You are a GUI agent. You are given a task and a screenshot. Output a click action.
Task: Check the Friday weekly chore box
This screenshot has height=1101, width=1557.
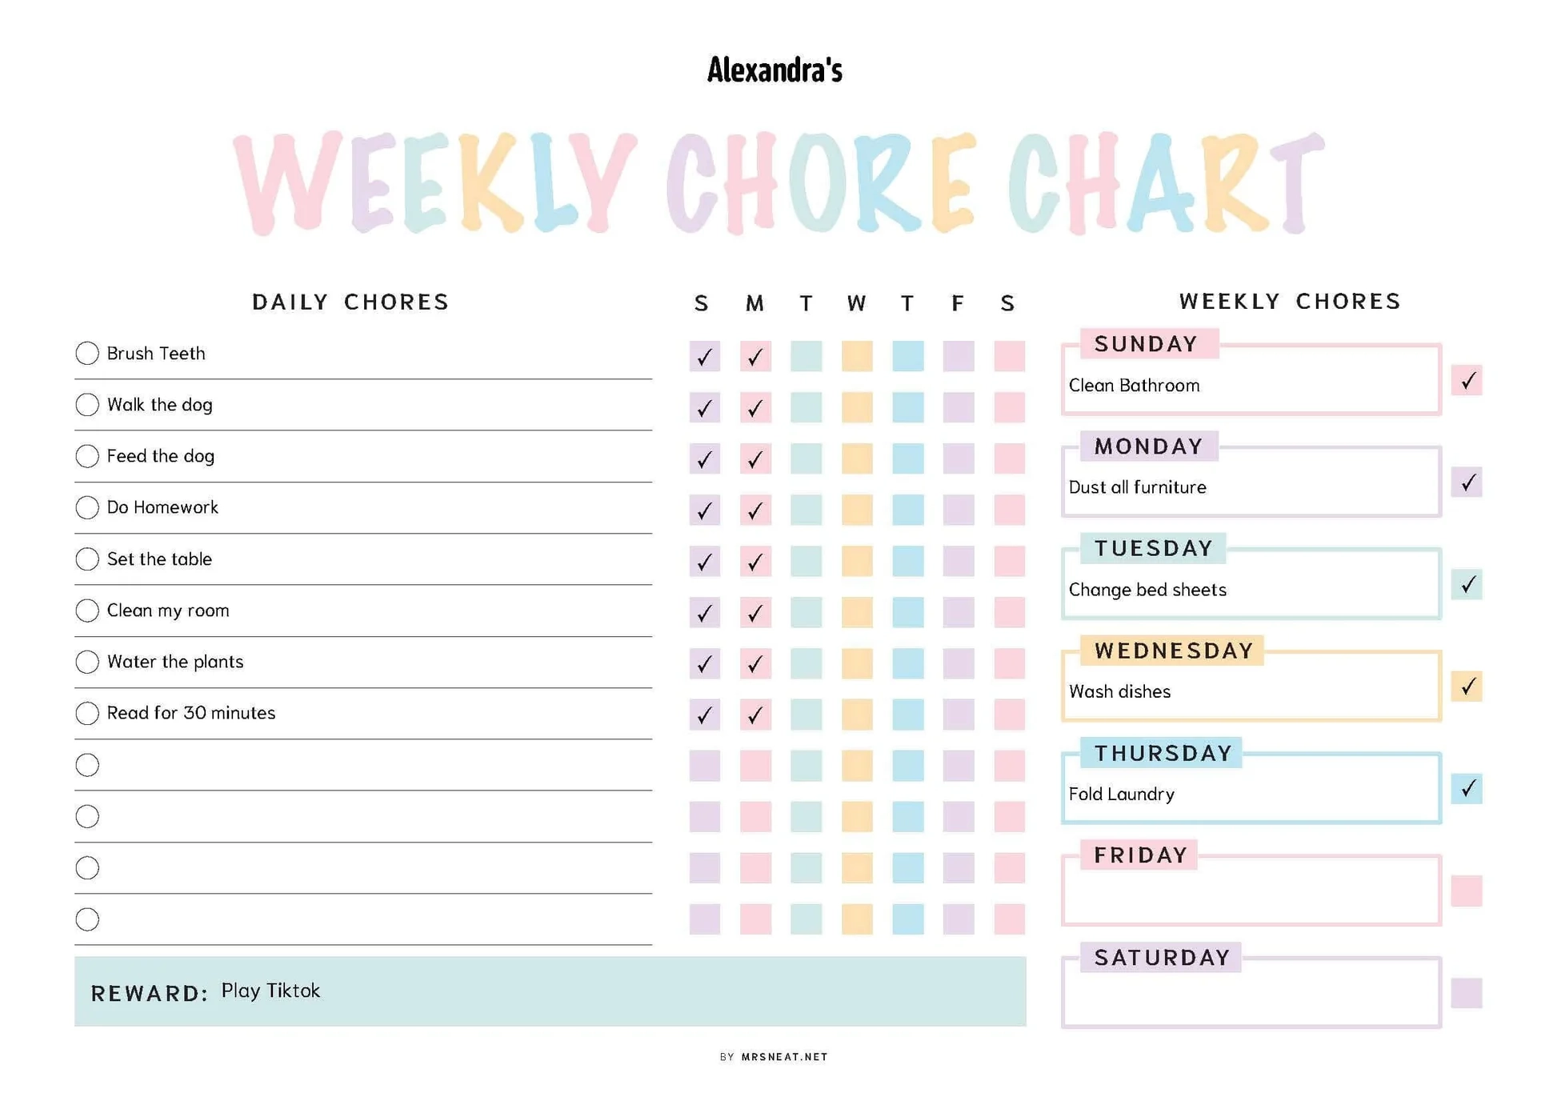[x=1466, y=891]
